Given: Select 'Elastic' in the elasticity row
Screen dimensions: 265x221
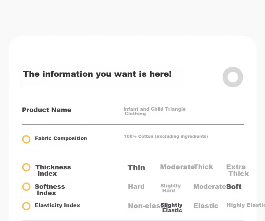Looking at the screenshot, I should [x=206, y=206].
